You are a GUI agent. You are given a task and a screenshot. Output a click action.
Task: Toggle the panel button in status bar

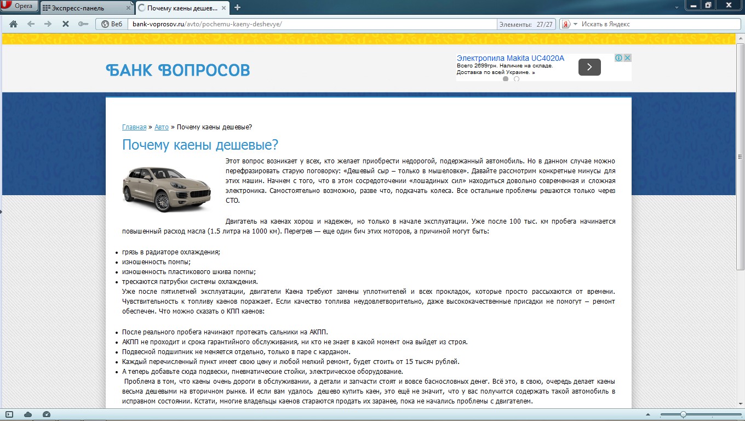(x=9, y=414)
